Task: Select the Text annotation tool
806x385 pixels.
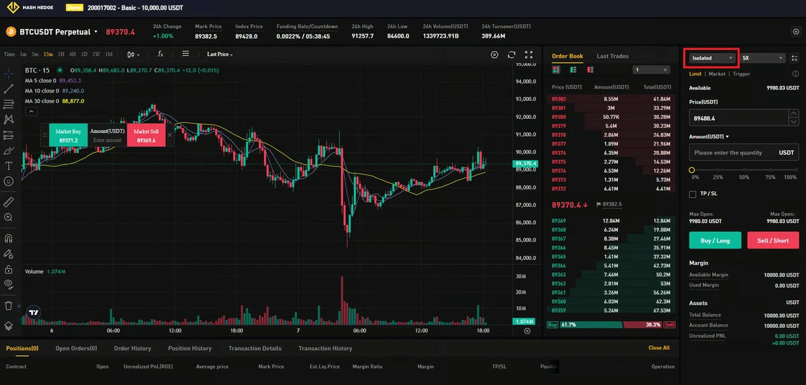Action: coord(9,166)
